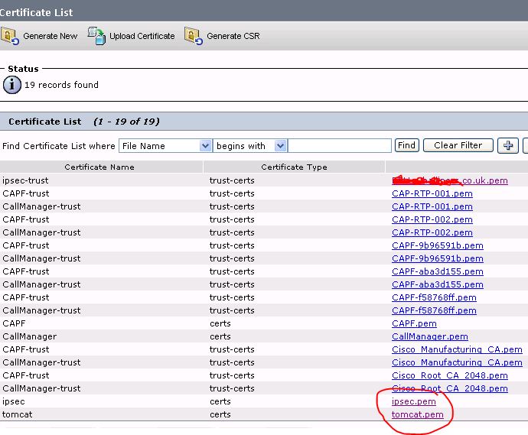Click Upload Certificate toolbar label
This screenshot has width=528, height=435.
(x=142, y=36)
